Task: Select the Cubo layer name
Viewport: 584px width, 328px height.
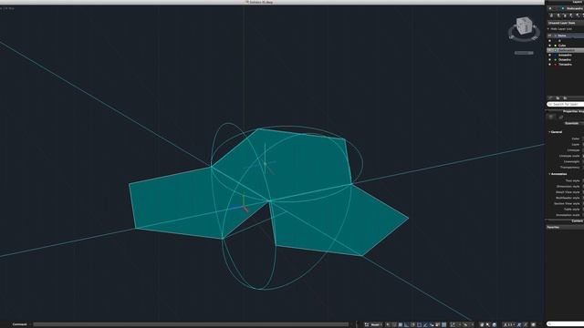Action: [x=562, y=46]
